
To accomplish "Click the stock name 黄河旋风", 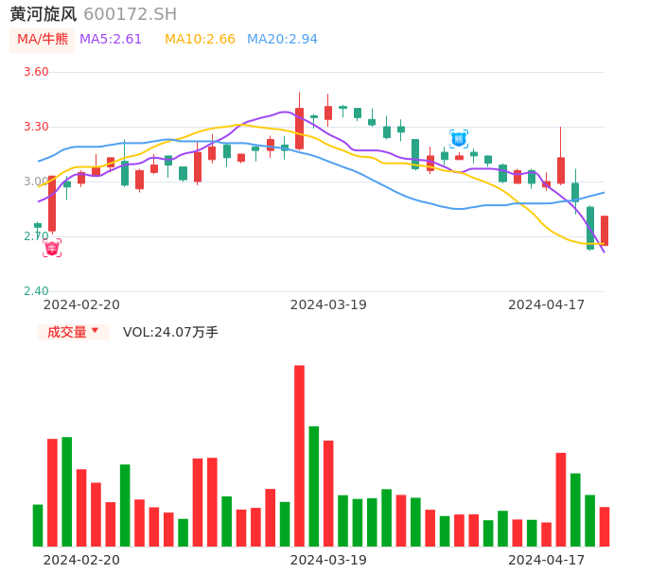I will [x=43, y=14].
